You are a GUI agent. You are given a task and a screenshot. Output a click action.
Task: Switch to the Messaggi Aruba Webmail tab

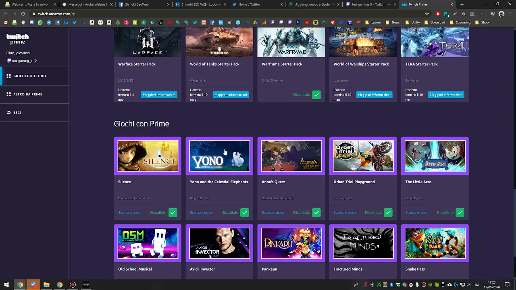click(87, 4)
